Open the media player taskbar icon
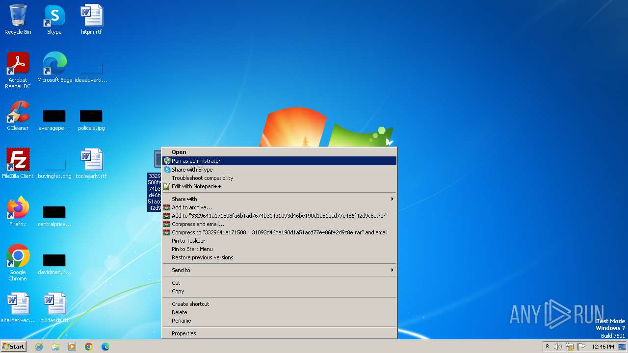 [72, 347]
